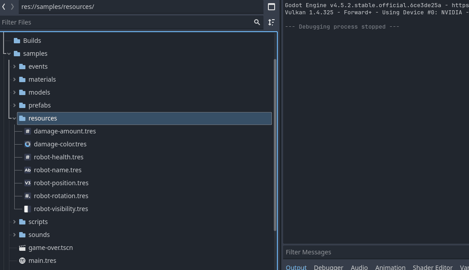This screenshot has height=270, width=469.
Task: Open the Animation bottom panel tab
Action: (391, 267)
